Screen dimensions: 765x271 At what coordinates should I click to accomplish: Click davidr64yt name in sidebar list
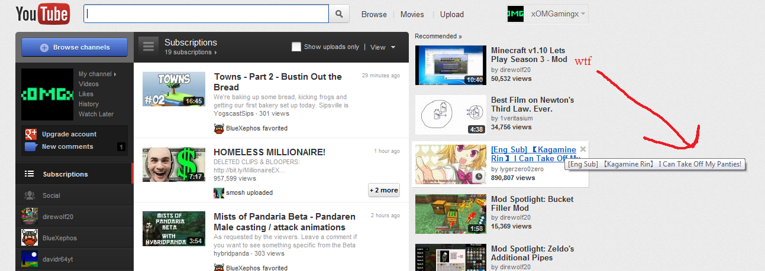[59, 259]
